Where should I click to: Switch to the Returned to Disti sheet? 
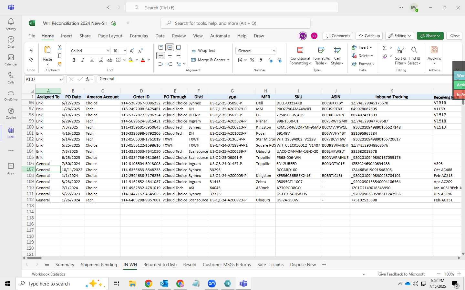pyautogui.click(x=160, y=265)
